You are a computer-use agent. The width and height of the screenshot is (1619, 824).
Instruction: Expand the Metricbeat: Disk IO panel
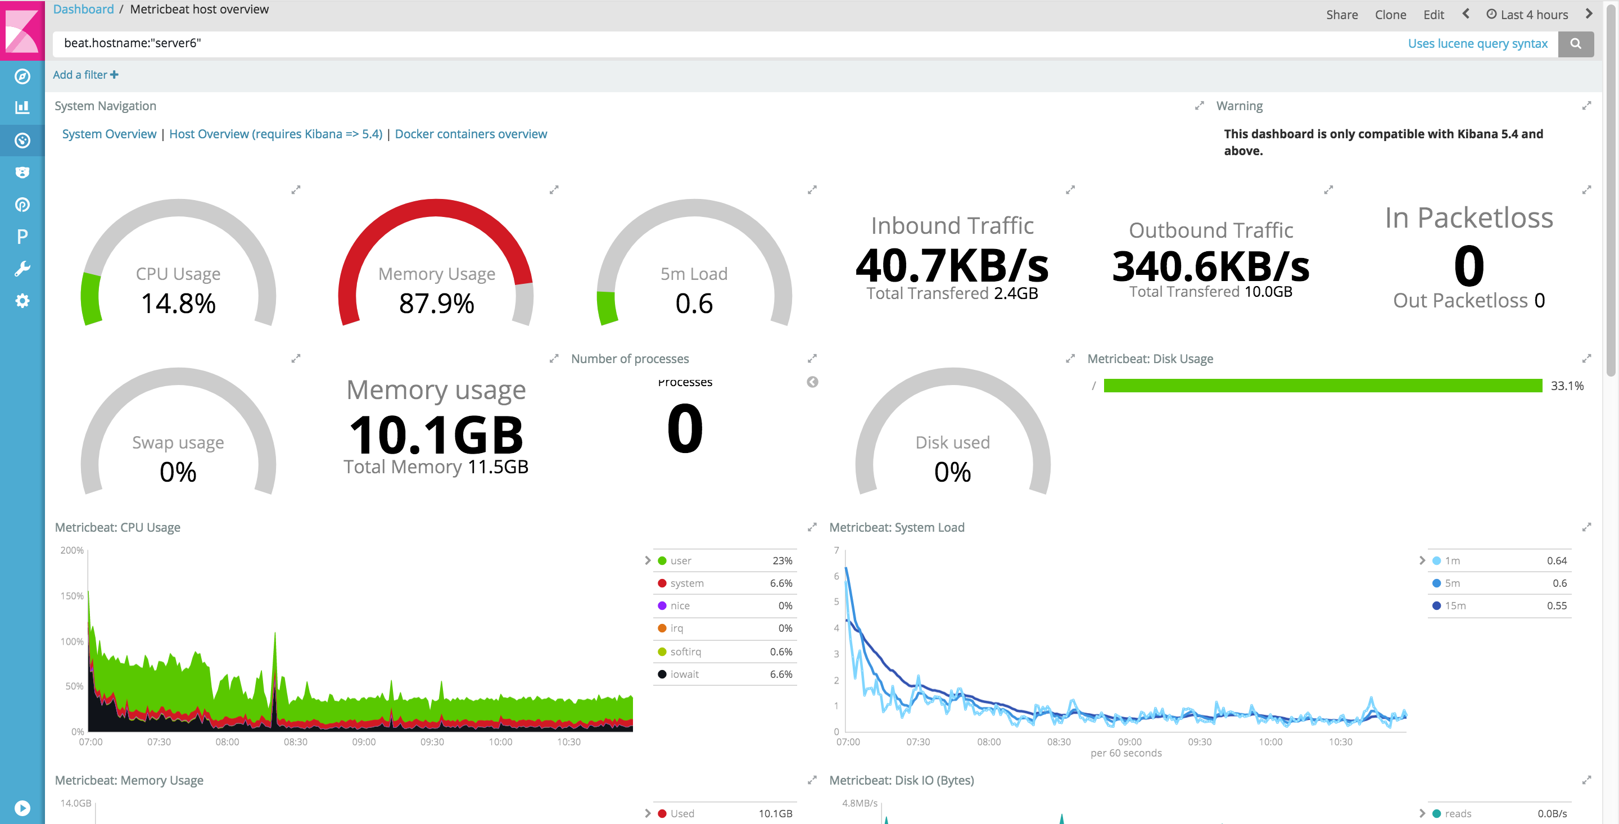[x=1587, y=780]
